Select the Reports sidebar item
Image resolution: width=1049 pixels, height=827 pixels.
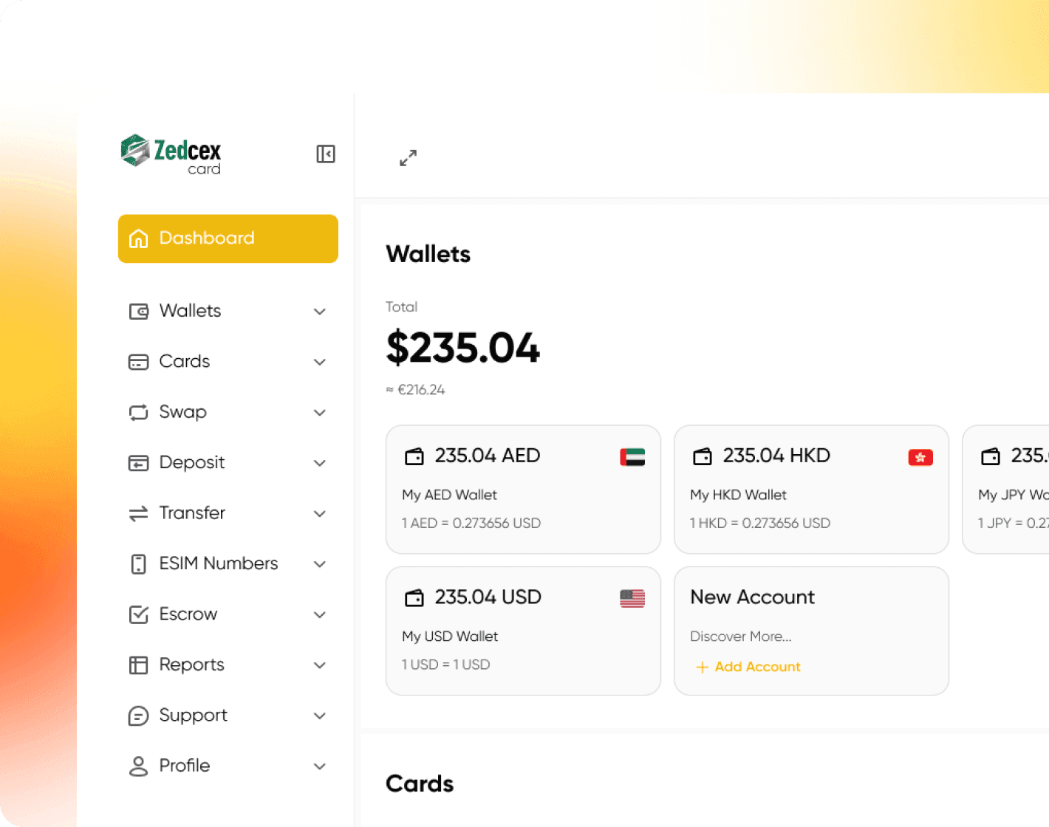tap(191, 665)
